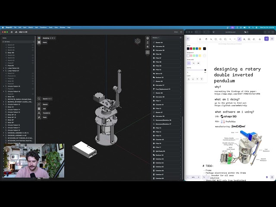Open the History panel dropdown

tap(156, 38)
